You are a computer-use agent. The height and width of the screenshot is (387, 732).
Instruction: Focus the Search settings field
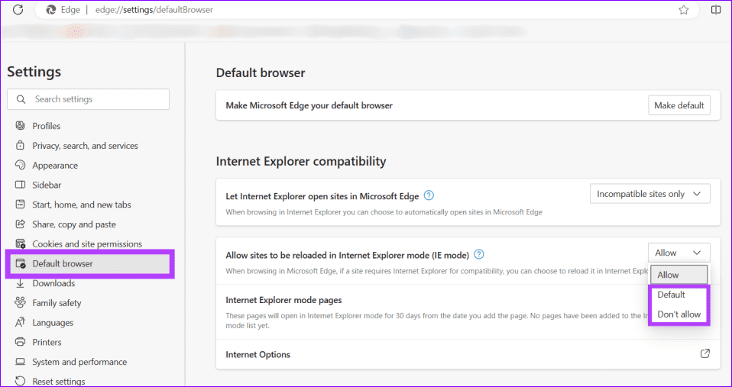pyautogui.click(x=88, y=99)
